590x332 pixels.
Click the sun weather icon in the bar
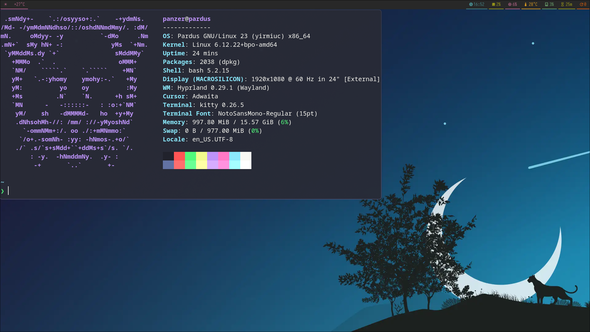click(x=6, y=4)
